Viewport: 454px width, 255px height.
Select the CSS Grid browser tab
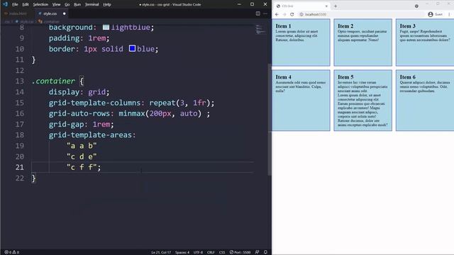(301, 6)
